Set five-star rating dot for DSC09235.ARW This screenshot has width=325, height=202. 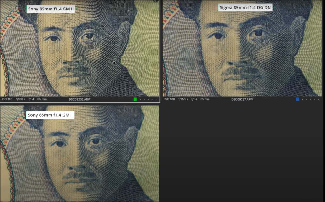(x=156, y=99)
